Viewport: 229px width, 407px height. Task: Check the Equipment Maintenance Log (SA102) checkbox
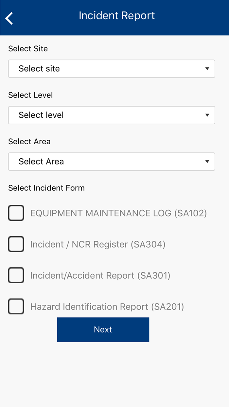click(16, 213)
